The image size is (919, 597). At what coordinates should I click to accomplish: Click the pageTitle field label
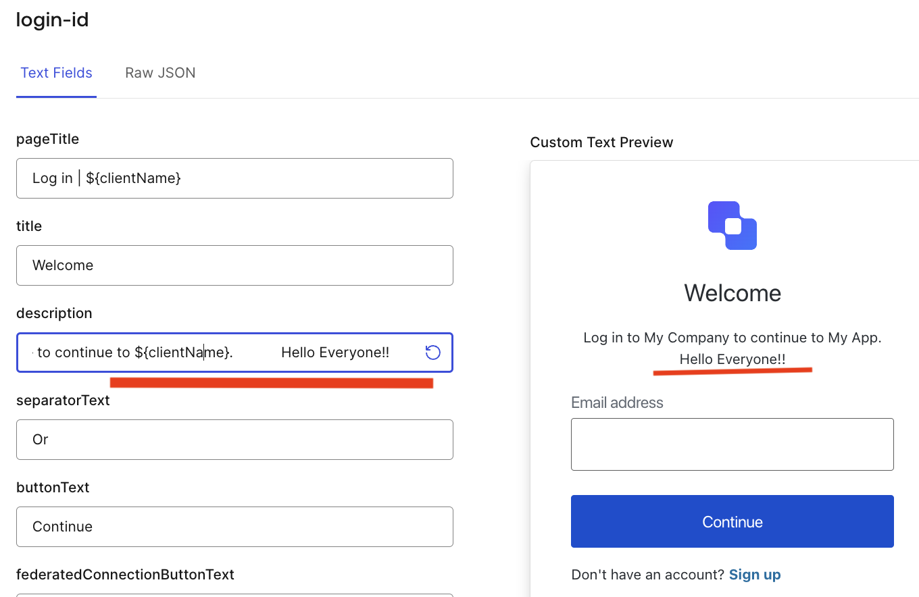(x=48, y=139)
